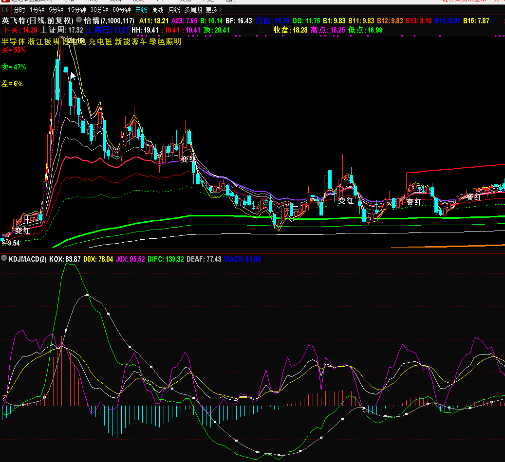
Task: Toggle the side panel icon left of 分时
Action: tap(5, 10)
